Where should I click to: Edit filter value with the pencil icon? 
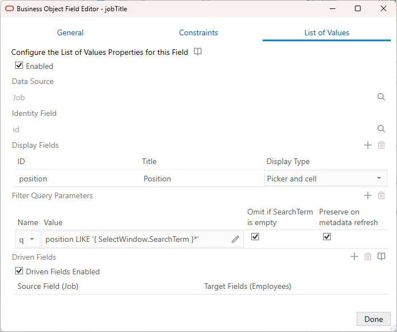[236, 239]
